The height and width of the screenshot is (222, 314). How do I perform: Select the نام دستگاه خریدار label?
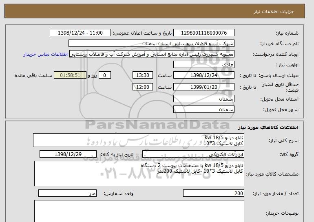click(x=279, y=44)
